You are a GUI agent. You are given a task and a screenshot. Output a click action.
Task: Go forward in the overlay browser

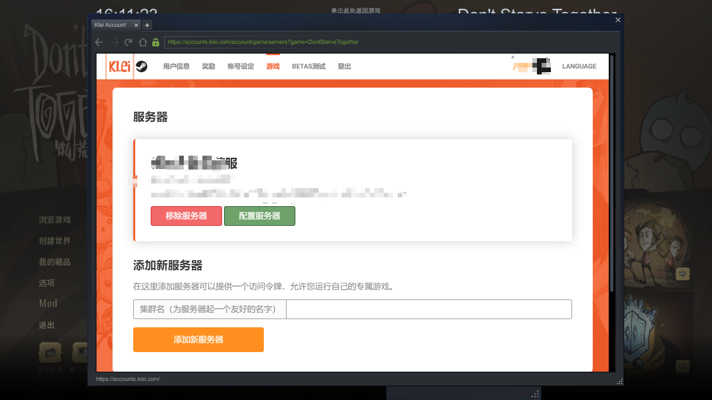tap(115, 42)
